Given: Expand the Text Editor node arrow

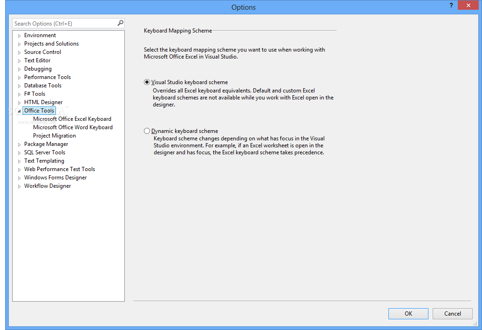Looking at the screenshot, I should pos(19,61).
